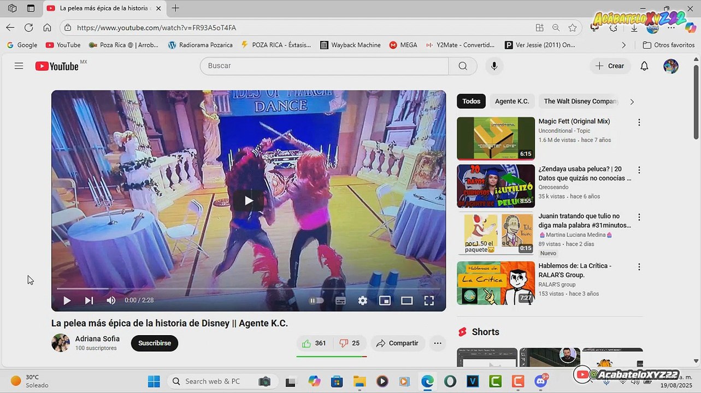The height and width of the screenshot is (393, 701).
Task: Share the video via Compartir
Action: coord(398,343)
